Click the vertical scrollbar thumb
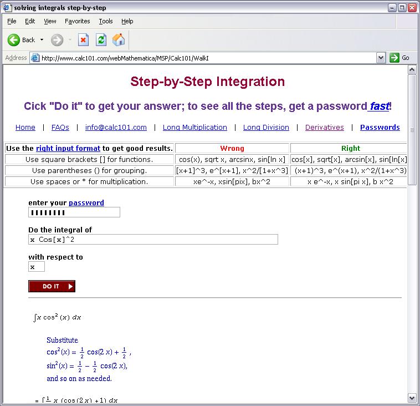420x406 pixels. [x=412, y=130]
